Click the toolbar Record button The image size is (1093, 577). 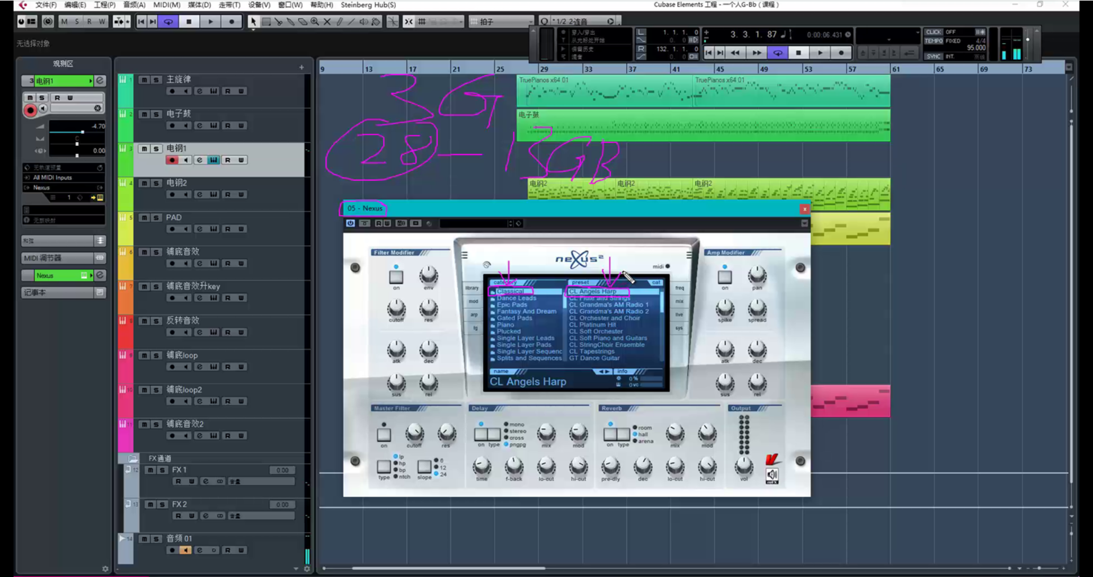click(x=231, y=22)
